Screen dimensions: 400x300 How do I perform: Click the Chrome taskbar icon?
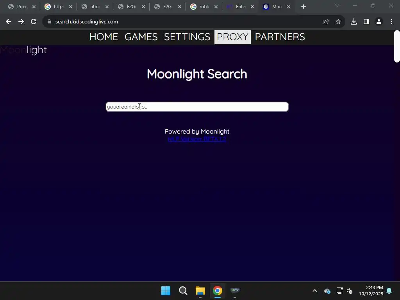pos(218,291)
